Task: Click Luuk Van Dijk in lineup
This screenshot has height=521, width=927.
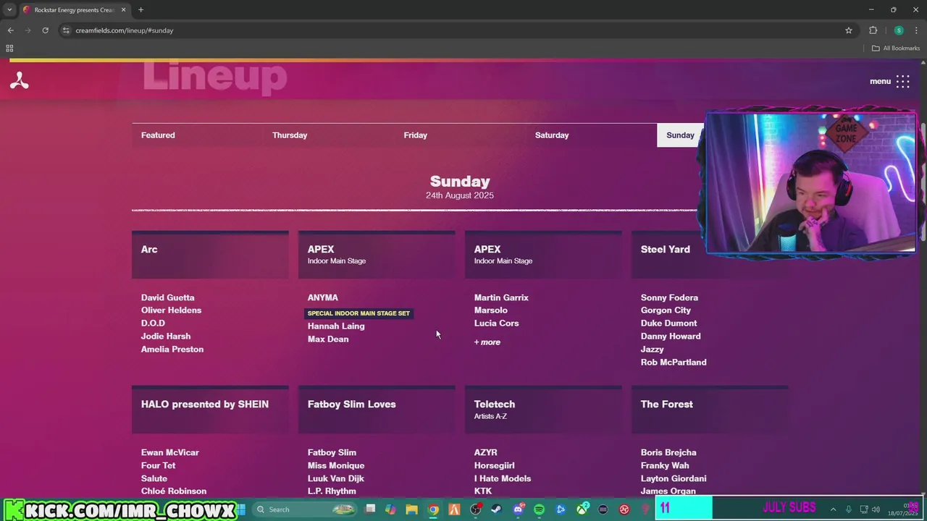Action: coord(336,478)
